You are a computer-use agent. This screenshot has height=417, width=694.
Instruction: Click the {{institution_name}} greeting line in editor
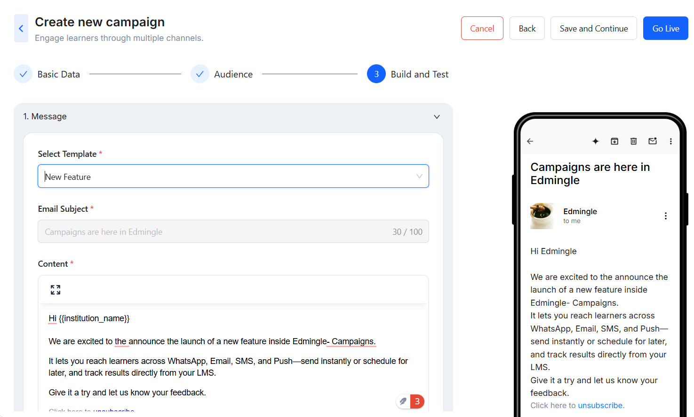click(x=89, y=318)
